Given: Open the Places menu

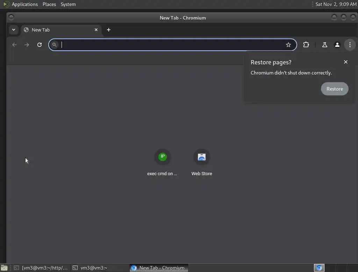Looking at the screenshot, I should [x=49, y=4].
